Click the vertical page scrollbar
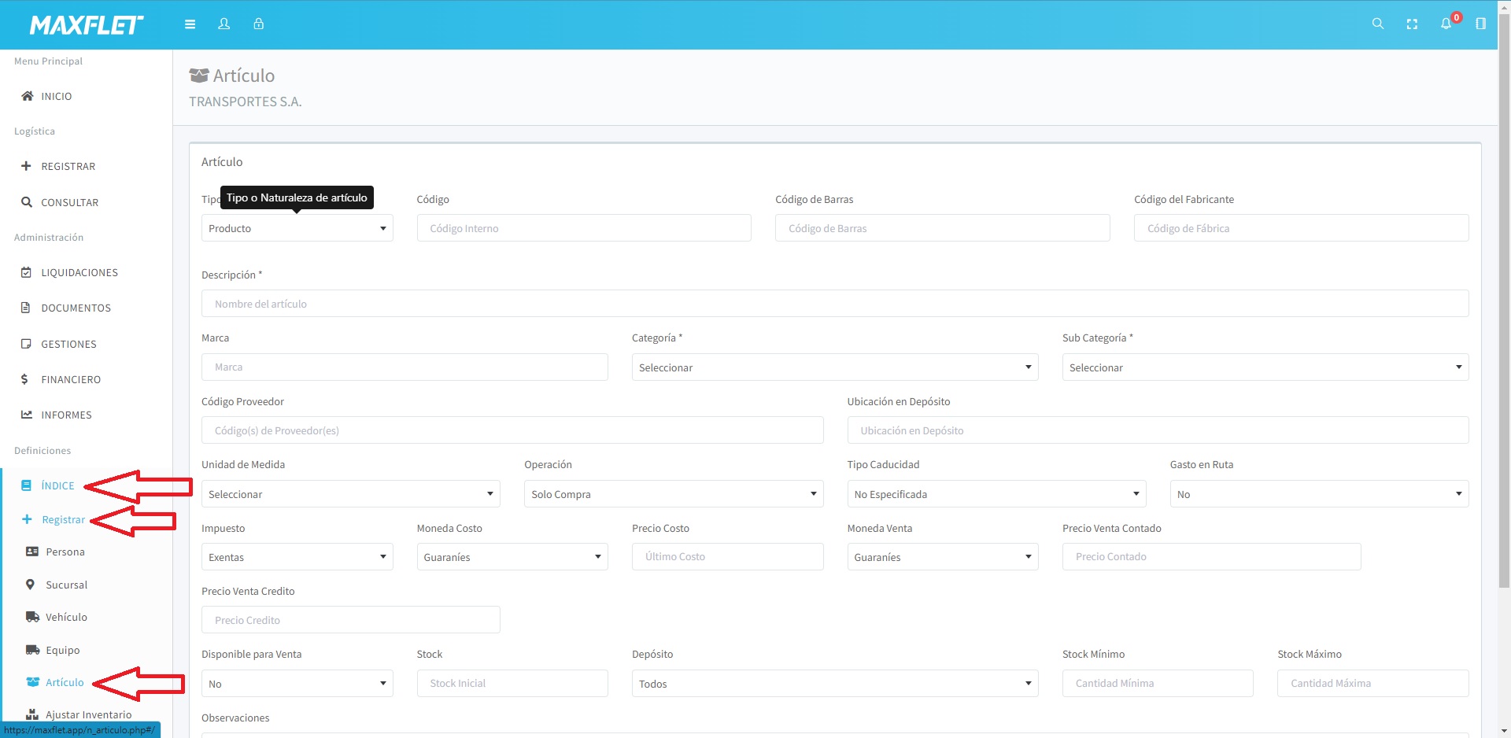 pos(1504,315)
